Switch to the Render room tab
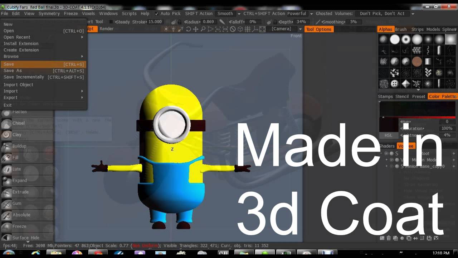The image size is (458, 258). pyautogui.click(x=106, y=29)
